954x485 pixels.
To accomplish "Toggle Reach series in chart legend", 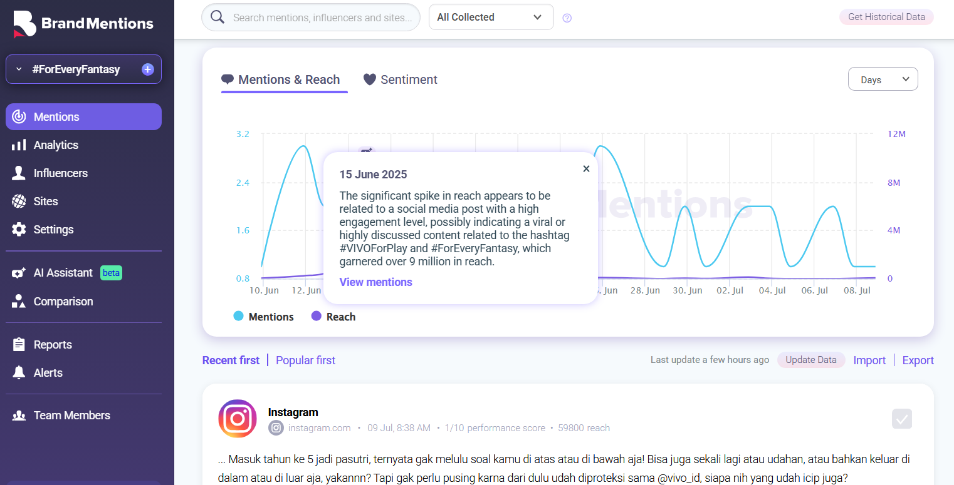I will [x=333, y=317].
